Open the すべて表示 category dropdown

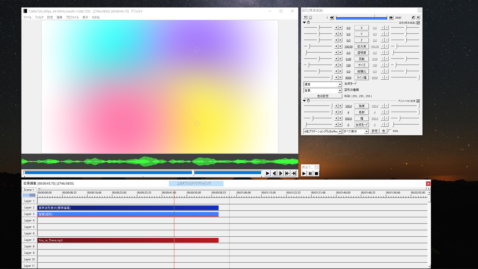(x=355, y=131)
